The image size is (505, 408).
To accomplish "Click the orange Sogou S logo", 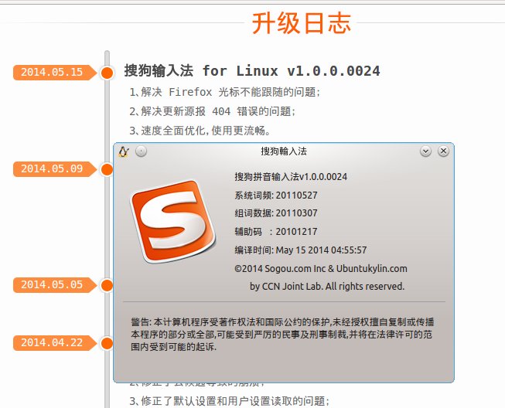I will [x=172, y=221].
